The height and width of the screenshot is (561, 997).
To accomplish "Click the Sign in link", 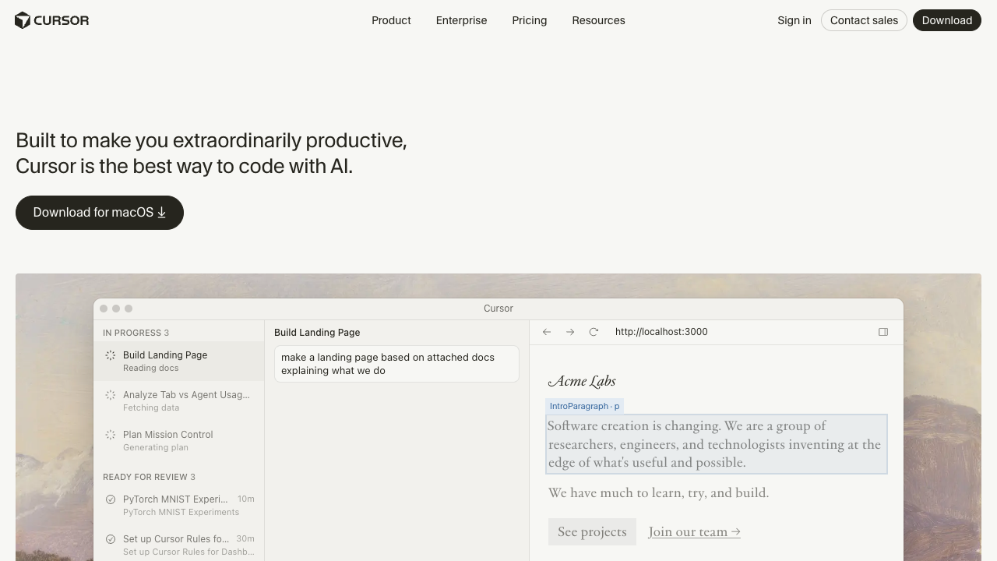I will click(x=794, y=20).
